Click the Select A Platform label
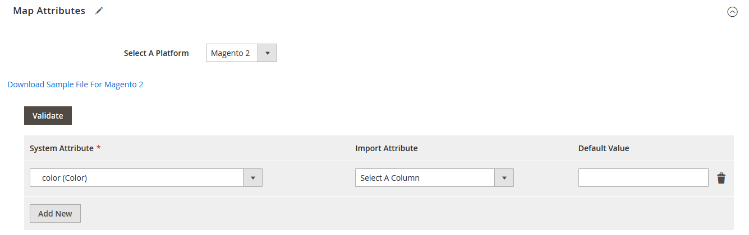 (156, 53)
